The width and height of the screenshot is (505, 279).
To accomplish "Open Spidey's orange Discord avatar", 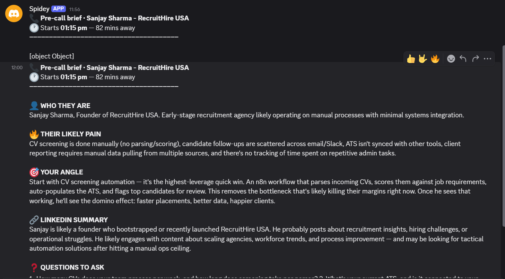I will [14, 13].
